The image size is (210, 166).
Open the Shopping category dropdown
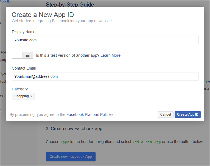[x=23, y=96]
